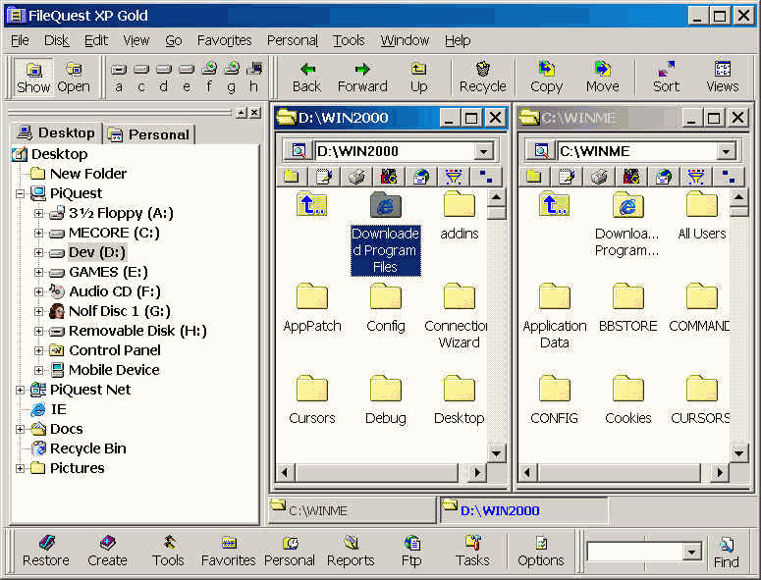Click Create in the bottom toolbar

point(107,552)
